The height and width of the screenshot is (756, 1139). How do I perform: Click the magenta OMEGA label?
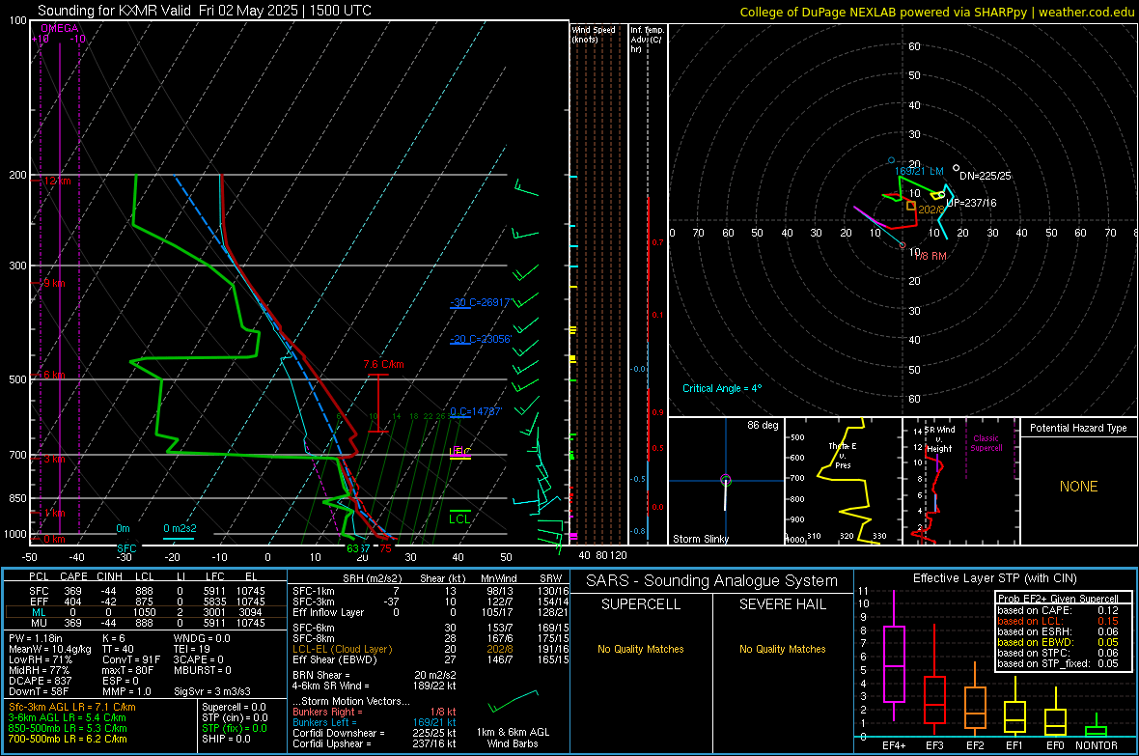(x=60, y=28)
